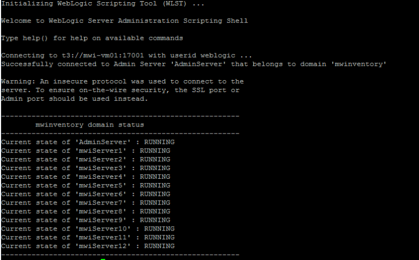Click the 'AdminServer' RUNNING status line

pos(88,142)
